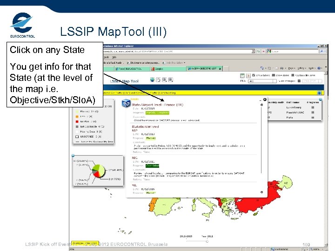This screenshot has width=335, height=251.
Task: Open the Diccionario de la lengua favorites link
Action: (x=143, y=63)
